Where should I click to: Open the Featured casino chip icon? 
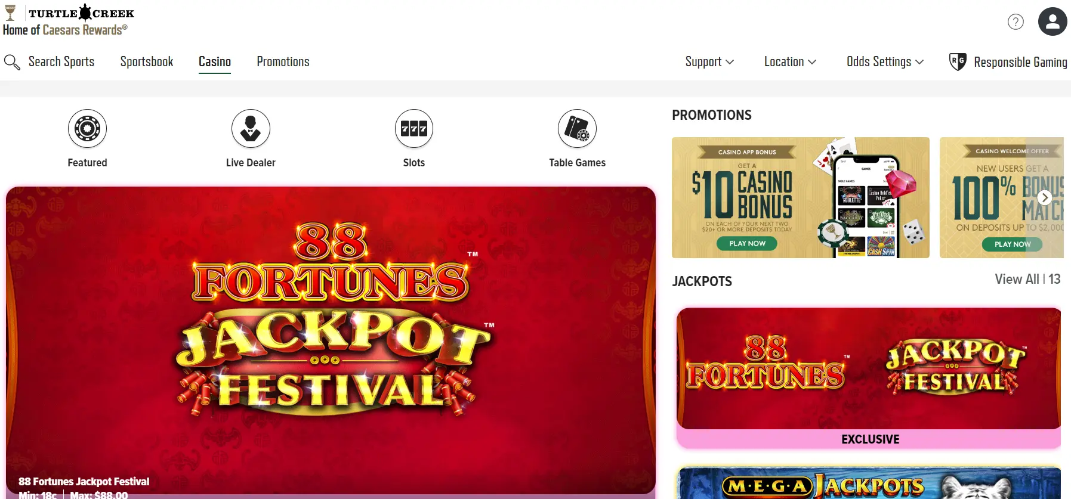(87, 128)
